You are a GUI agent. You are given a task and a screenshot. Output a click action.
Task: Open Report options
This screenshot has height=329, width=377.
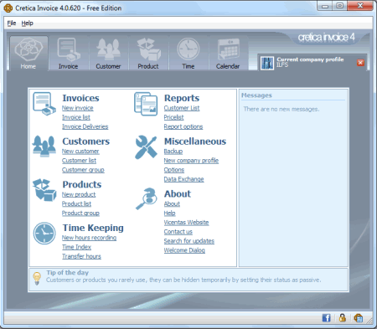tap(183, 126)
